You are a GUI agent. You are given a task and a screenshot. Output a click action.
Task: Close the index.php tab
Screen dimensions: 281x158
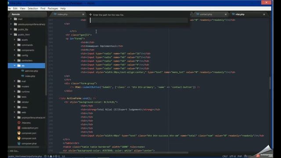pyautogui.click(x=83, y=14)
